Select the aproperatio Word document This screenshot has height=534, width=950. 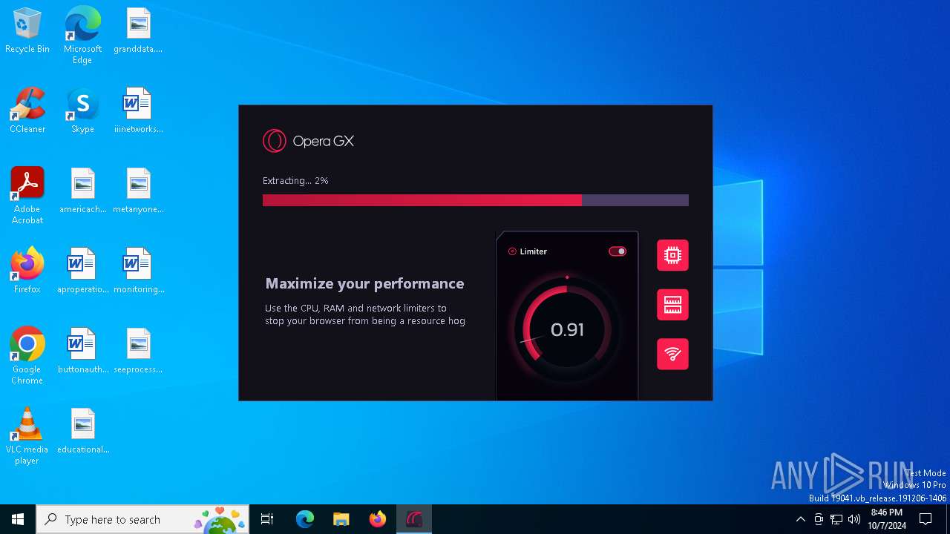[x=82, y=271]
